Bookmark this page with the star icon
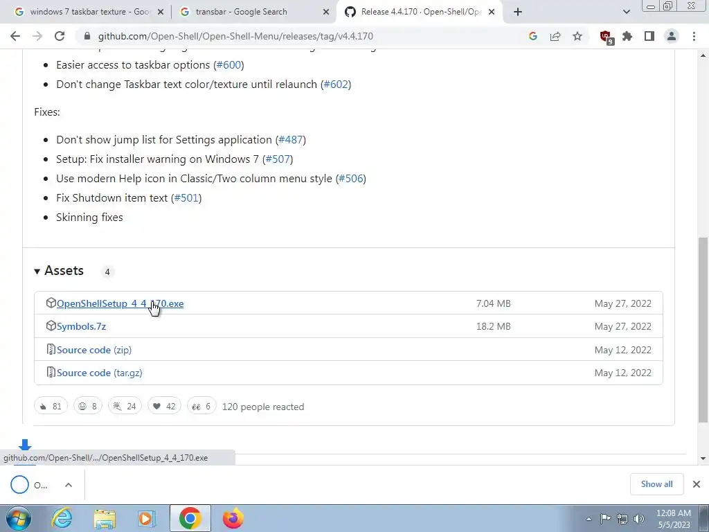The height and width of the screenshot is (532, 709). tap(577, 36)
